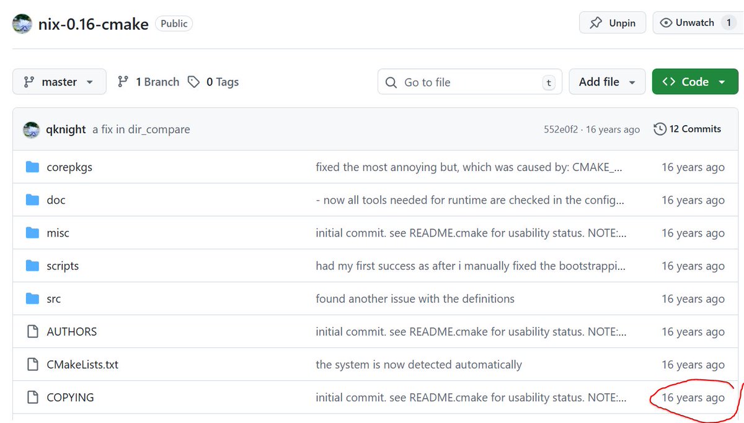View the 12 Commits history
Screen dimensions: 744x423
[688, 129]
